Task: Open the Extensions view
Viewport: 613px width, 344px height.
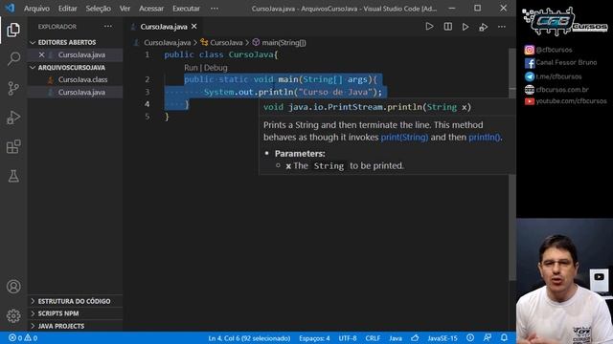Action: click(x=13, y=146)
